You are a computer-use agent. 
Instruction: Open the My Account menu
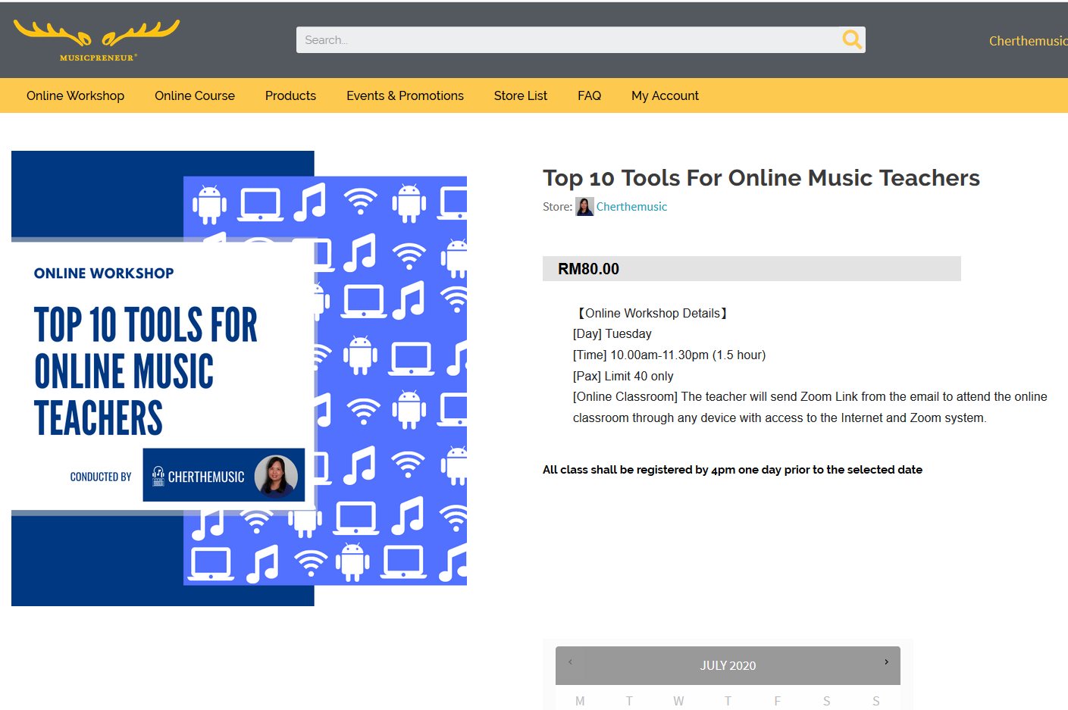point(665,95)
